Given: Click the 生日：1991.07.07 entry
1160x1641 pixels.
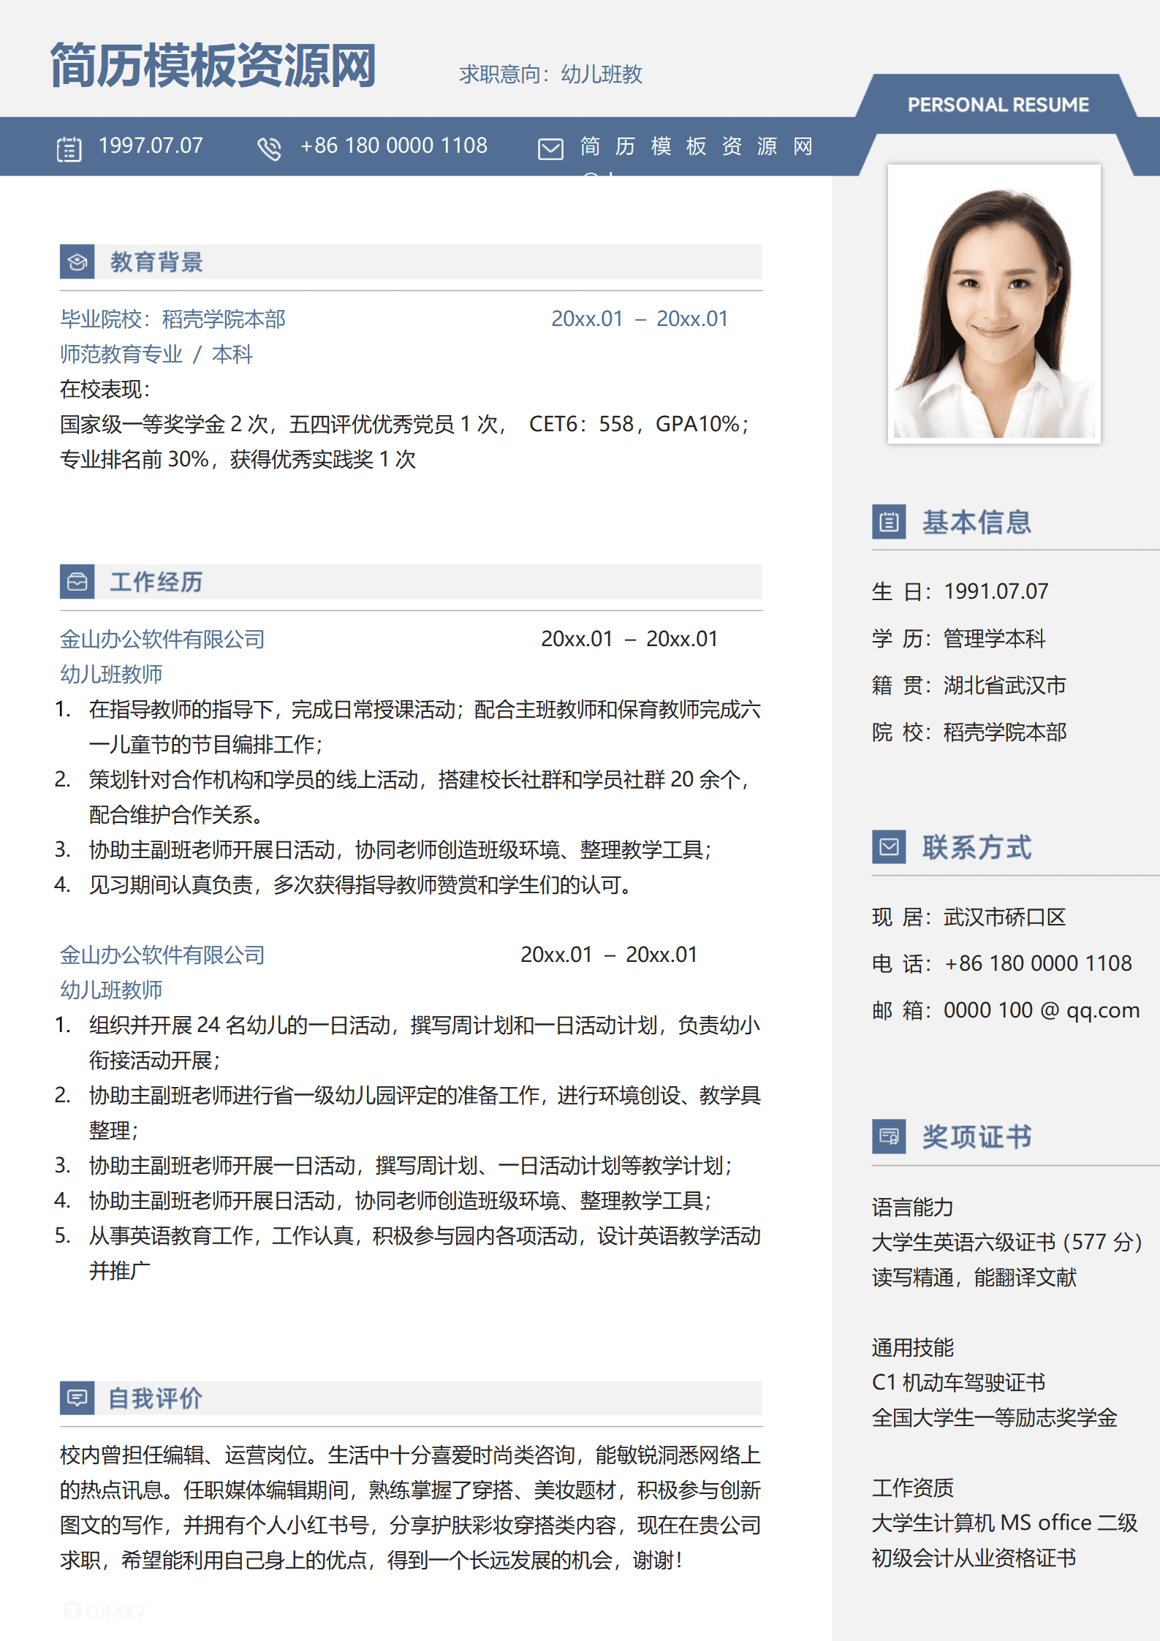Looking at the screenshot, I should (x=960, y=591).
